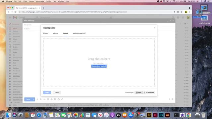
Task: Click the insert signature pen icon
Action: tap(62, 99)
